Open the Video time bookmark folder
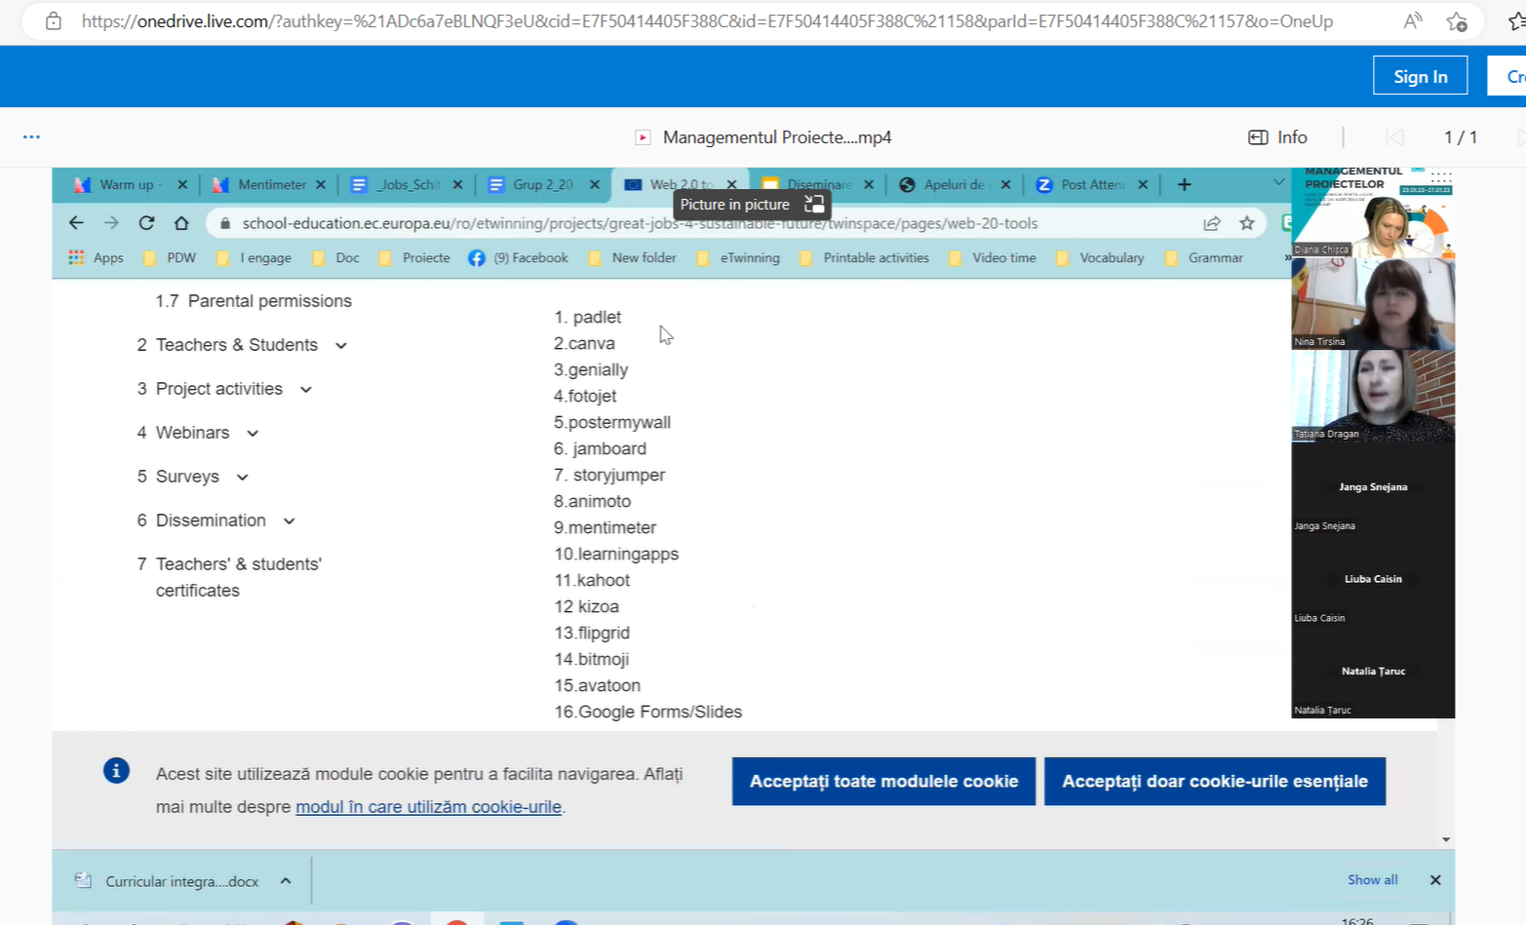This screenshot has height=925, width=1526. tap(993, 258)
